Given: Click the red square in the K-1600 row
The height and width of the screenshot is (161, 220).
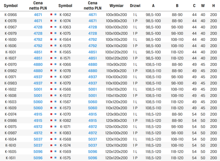Looking at the screenshot, I should point(51,39).
